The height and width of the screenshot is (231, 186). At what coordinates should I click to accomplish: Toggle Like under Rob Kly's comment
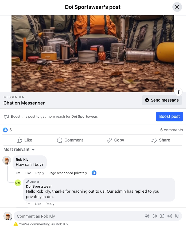point(28,173)
